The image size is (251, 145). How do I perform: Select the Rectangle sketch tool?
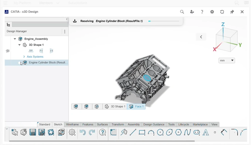click(x=142, y=132)
